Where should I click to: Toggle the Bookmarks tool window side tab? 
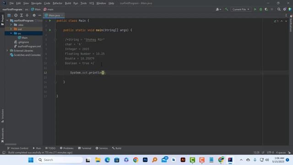[2, 135]
